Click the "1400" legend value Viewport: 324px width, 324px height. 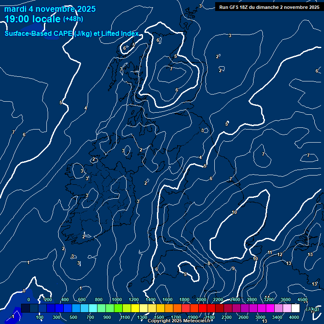click(x=151, y=300)
